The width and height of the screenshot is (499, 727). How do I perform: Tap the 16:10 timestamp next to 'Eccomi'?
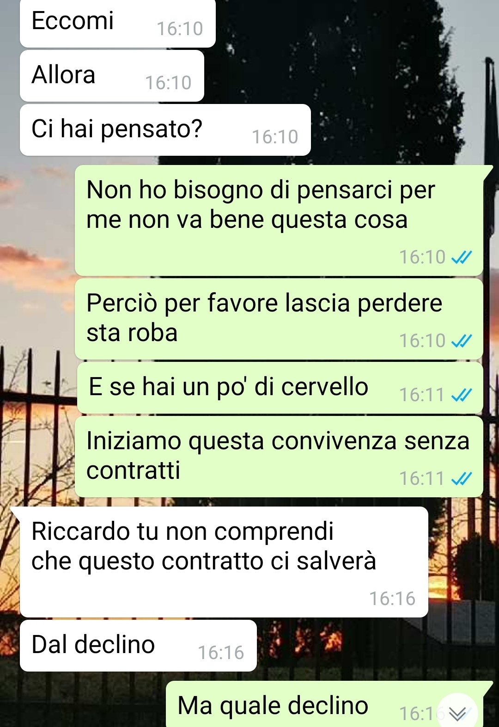pyautogui.click(x=180, y=29)
